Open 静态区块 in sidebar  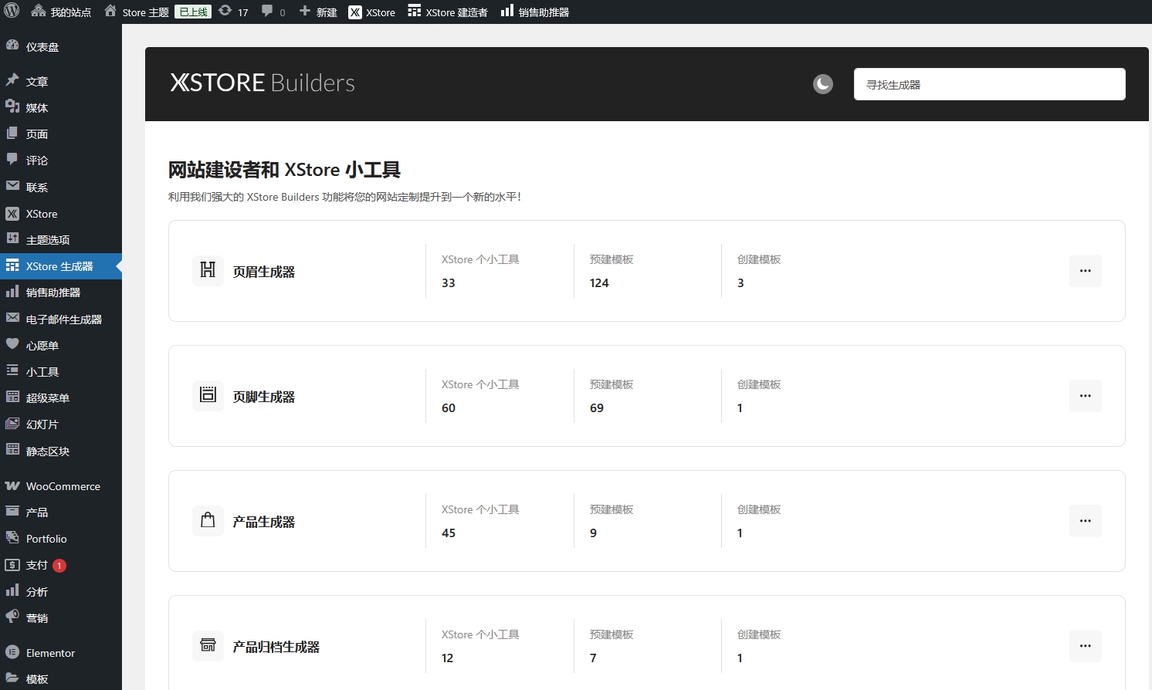click(61, 452)
